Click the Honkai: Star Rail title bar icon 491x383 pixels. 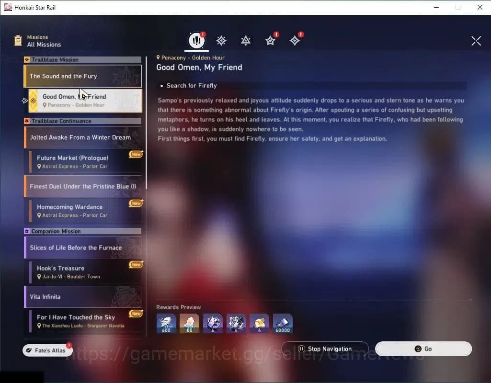point(8,7)
